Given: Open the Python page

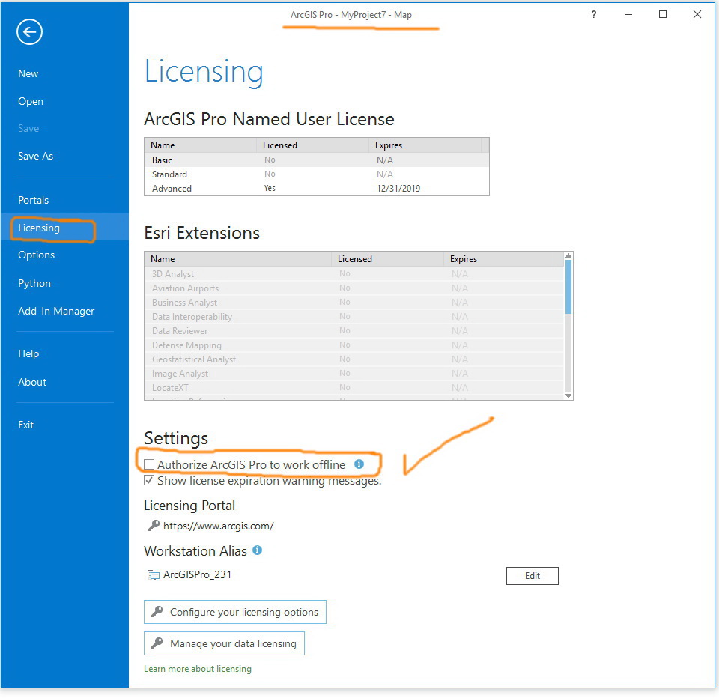Looking at the screenshot, I should (34, 283).
